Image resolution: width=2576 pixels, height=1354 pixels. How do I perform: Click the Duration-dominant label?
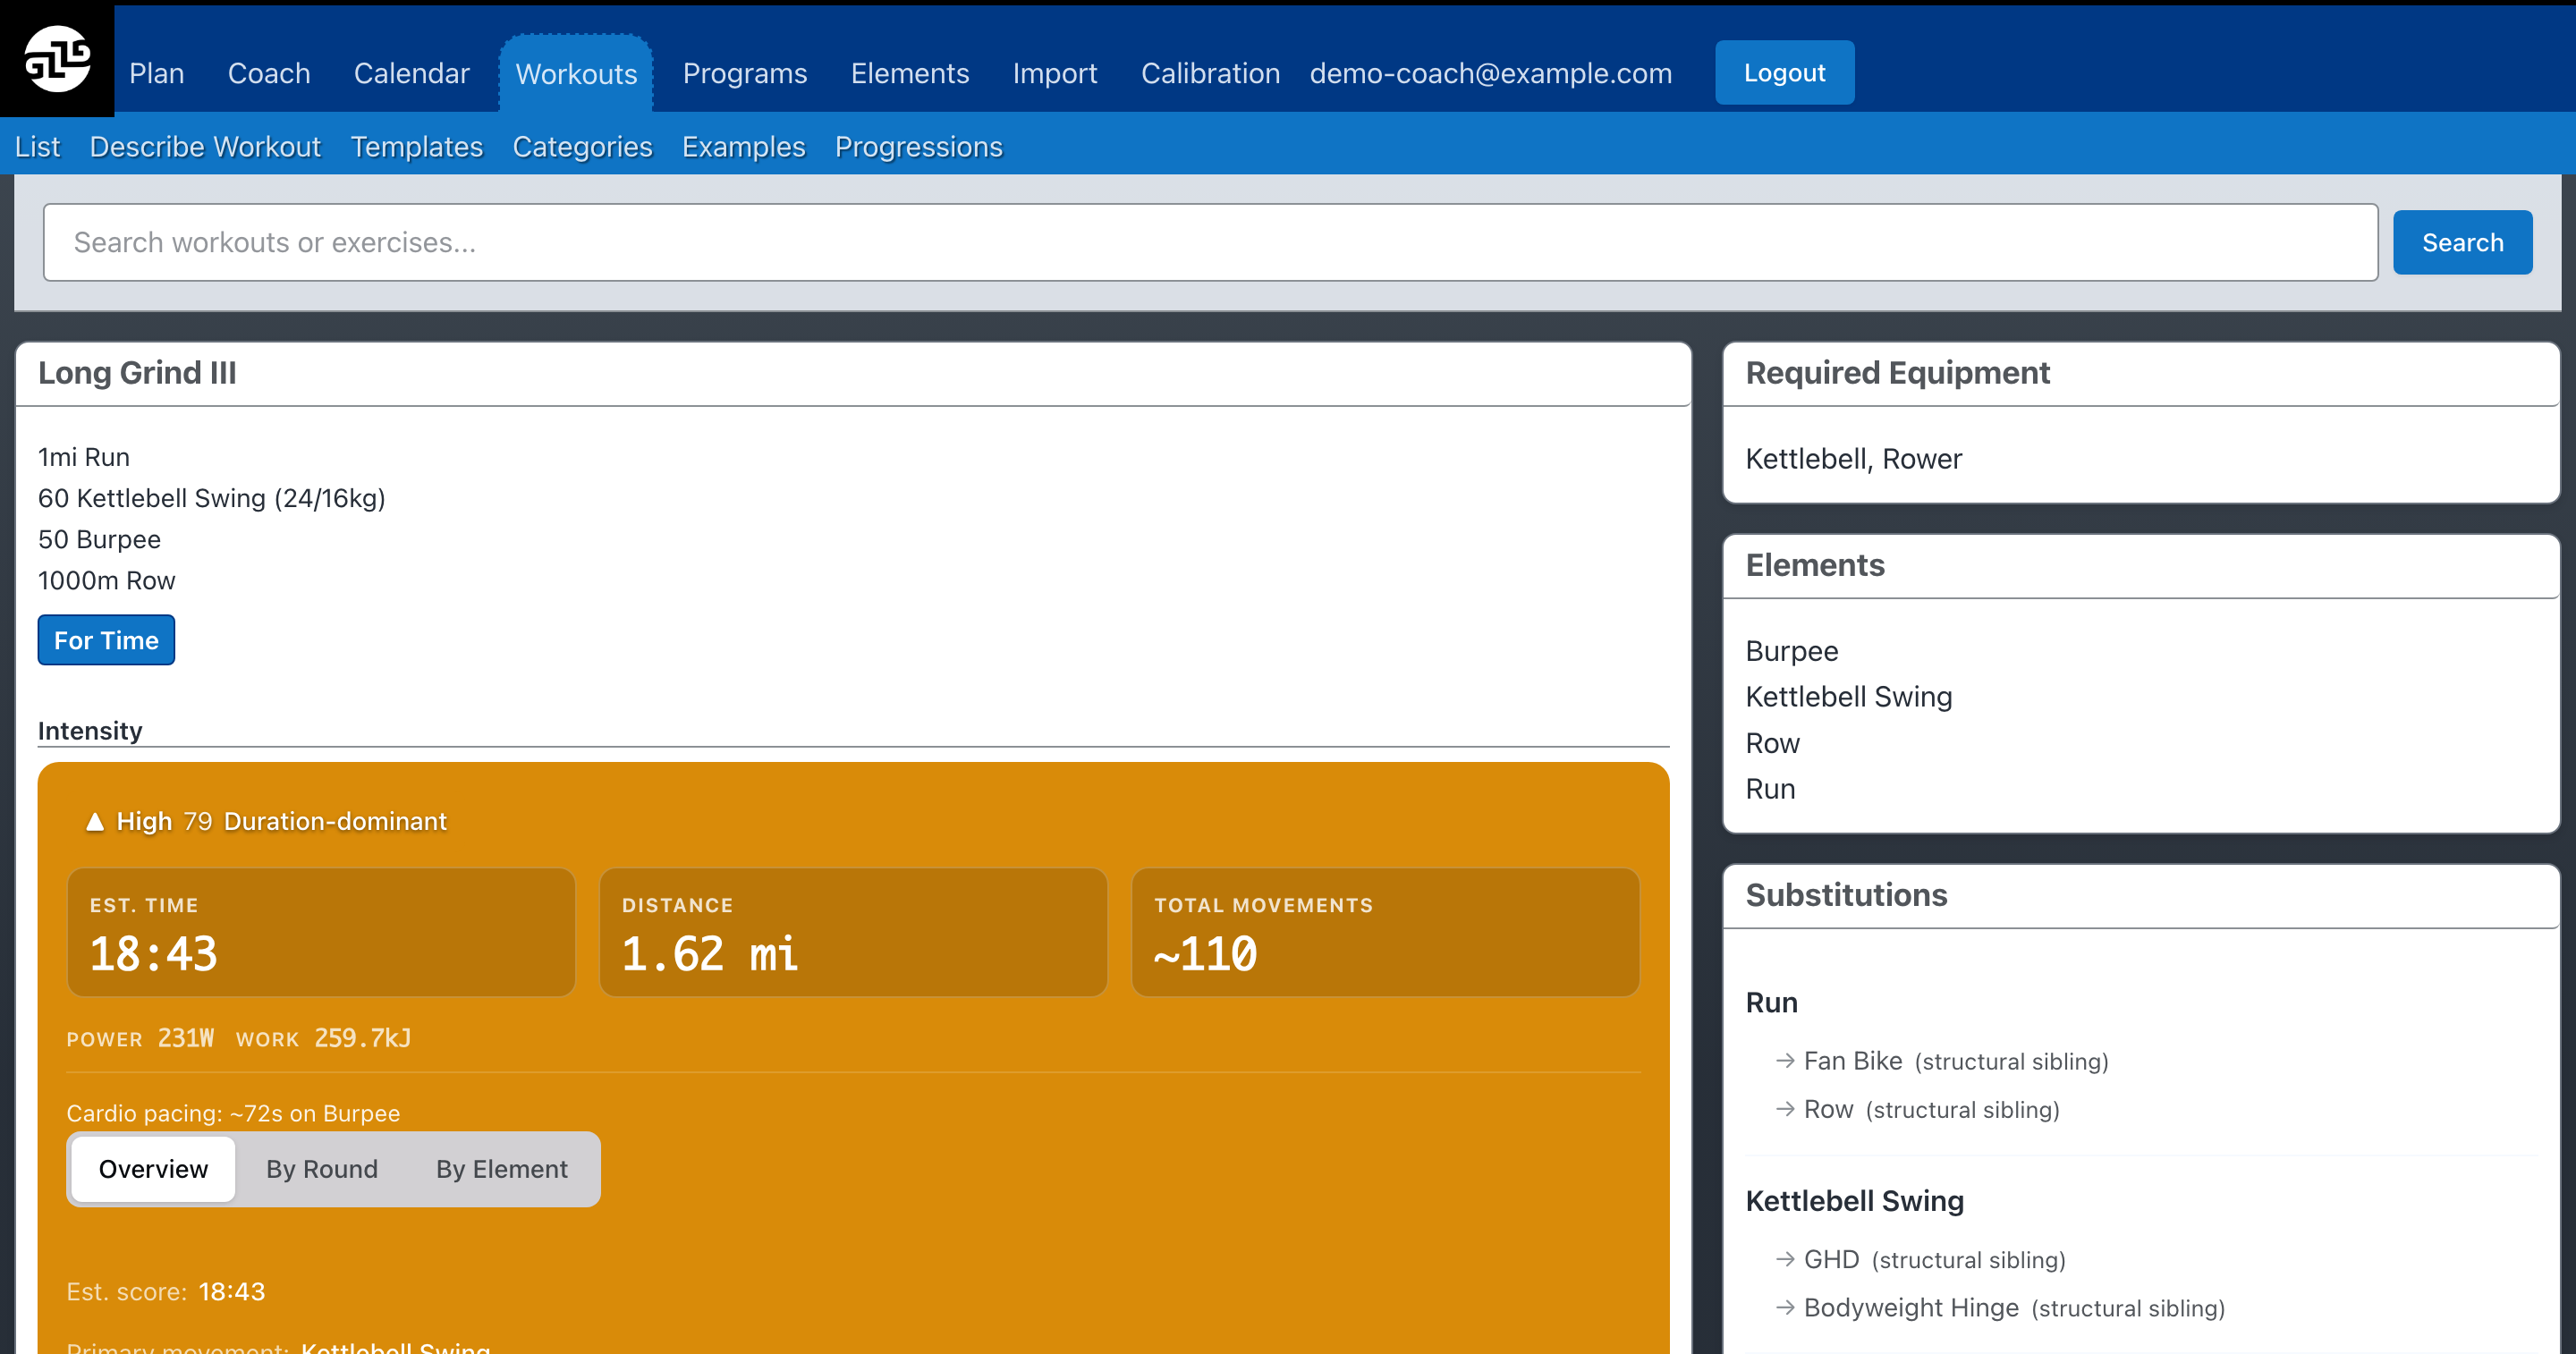[335, 821]
